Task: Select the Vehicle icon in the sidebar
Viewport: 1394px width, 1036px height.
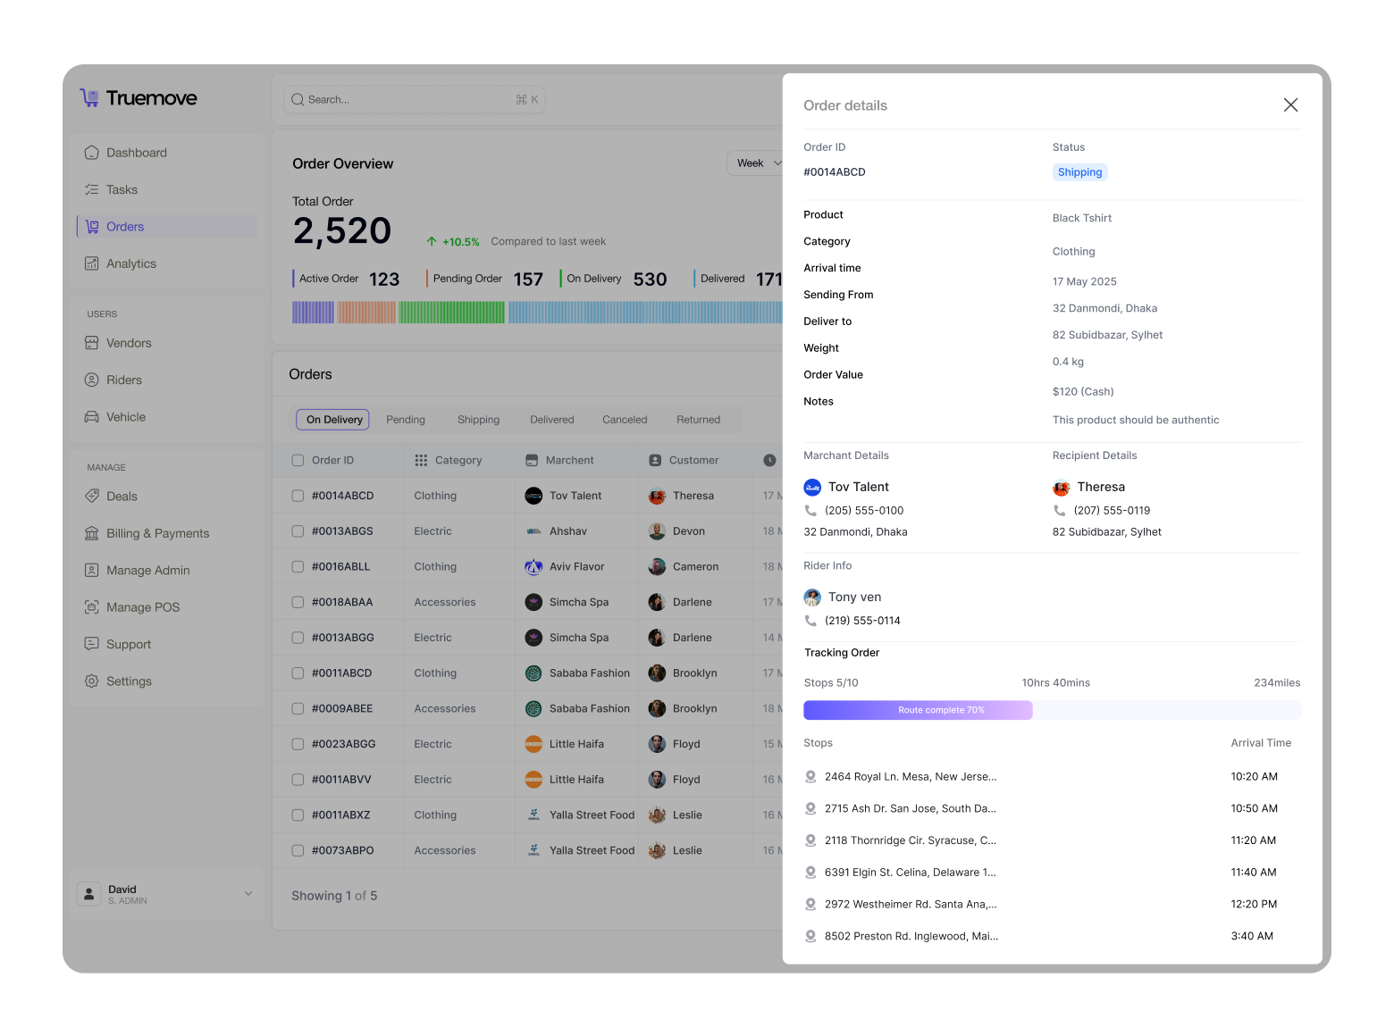Action: [x=91, y=417]
